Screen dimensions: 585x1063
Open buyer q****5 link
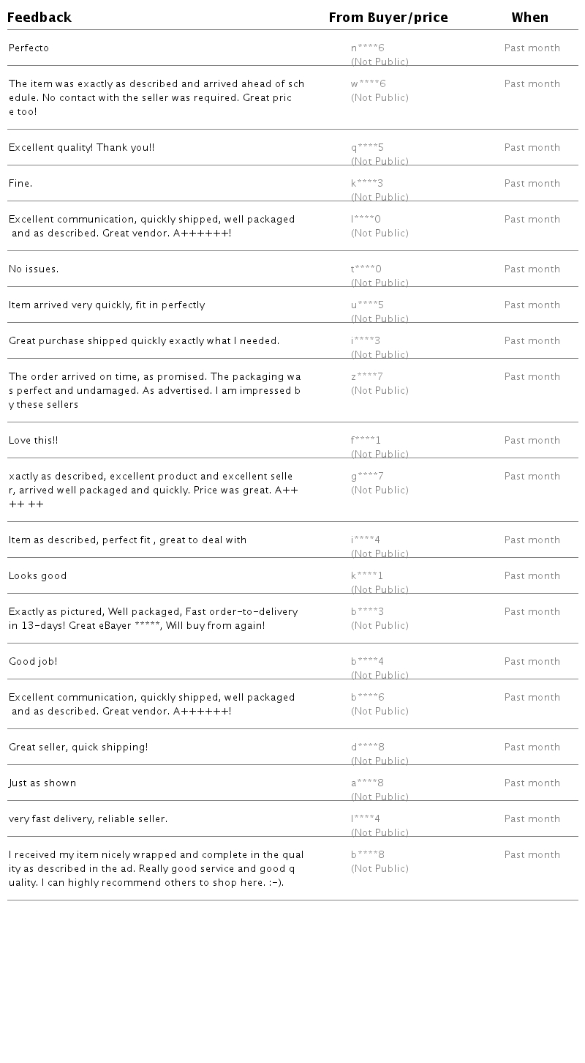pos(367,148)
